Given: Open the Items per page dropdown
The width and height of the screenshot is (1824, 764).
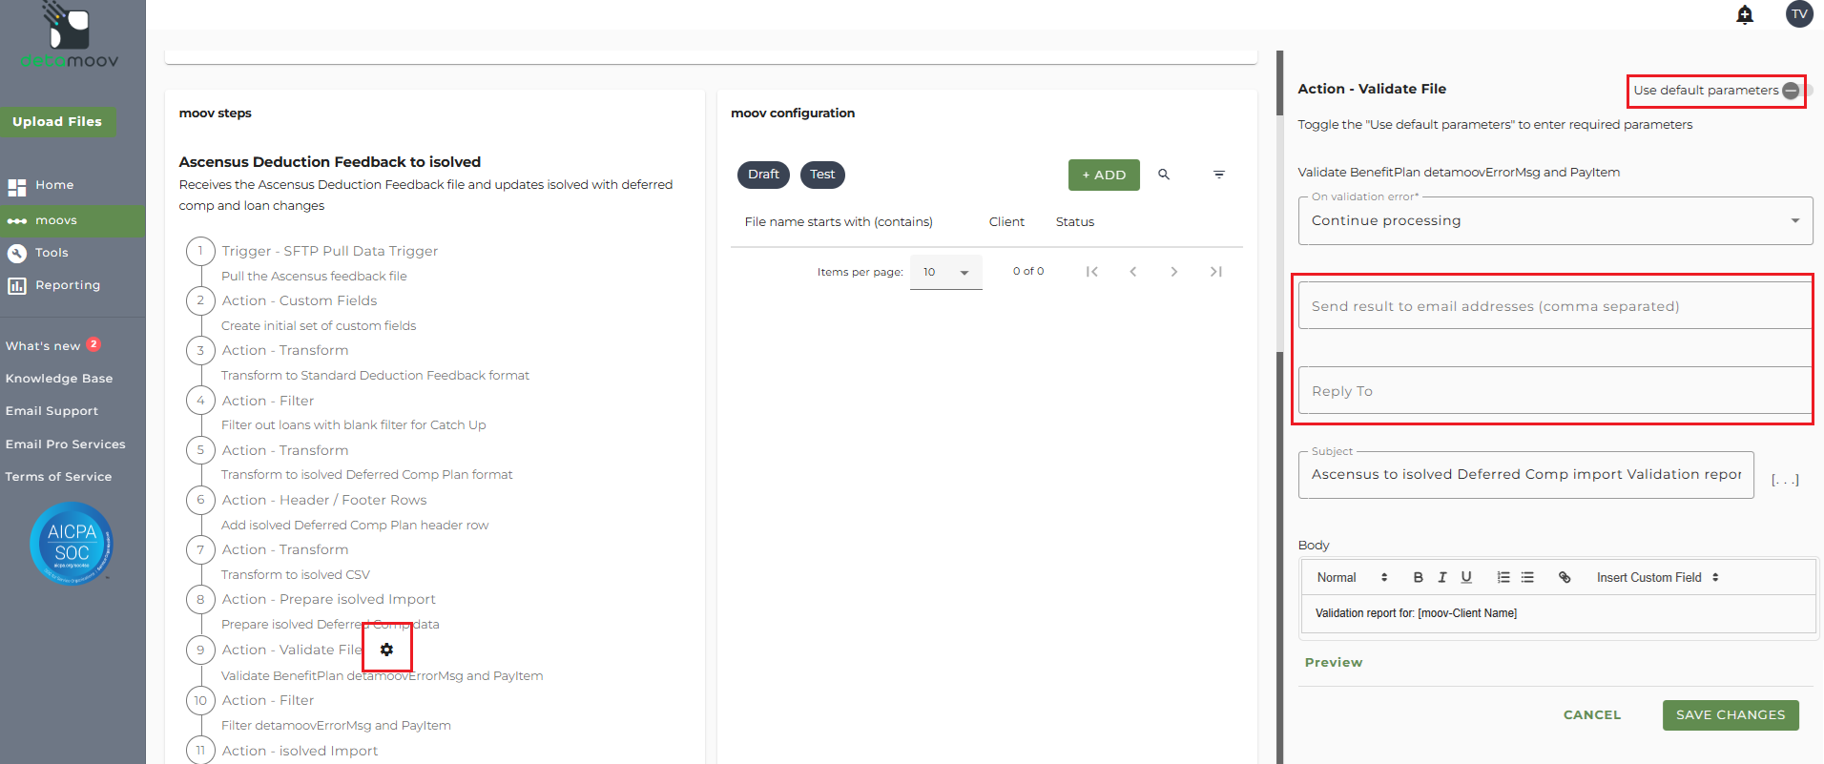Looking at the screenshot, I should (945, 272).
